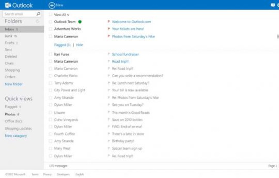This screenshot has width=279, height=178.
Task: Open the Developers footer link
Action: pos(63,174)
